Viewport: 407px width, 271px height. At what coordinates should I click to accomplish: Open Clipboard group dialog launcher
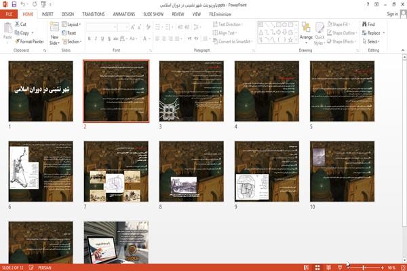click(x=45, y=51)
